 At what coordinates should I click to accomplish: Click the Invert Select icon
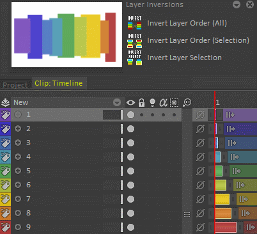coord(134,58)
